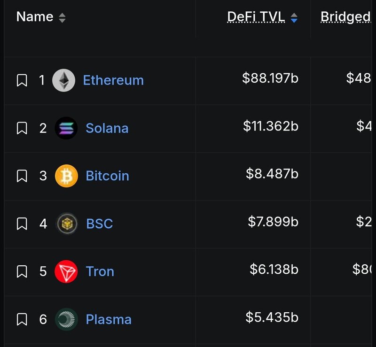The width and height of the screenshot is (376, 347).
Task: Open the Solana chain link
Action: pyautogui.click(x=107, y=128)
